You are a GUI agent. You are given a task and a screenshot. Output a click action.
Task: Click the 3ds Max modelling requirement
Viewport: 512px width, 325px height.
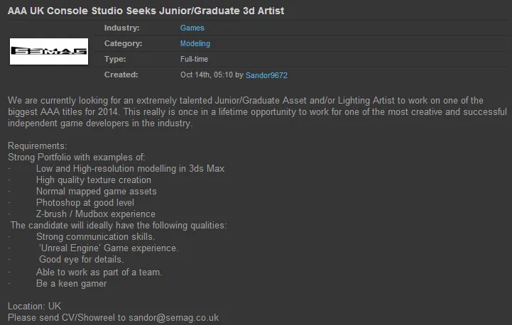pos(130,169)
